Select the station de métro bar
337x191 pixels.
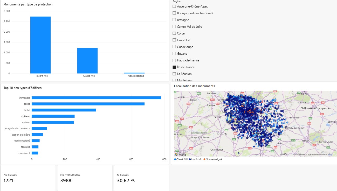[x=37, y=135]
